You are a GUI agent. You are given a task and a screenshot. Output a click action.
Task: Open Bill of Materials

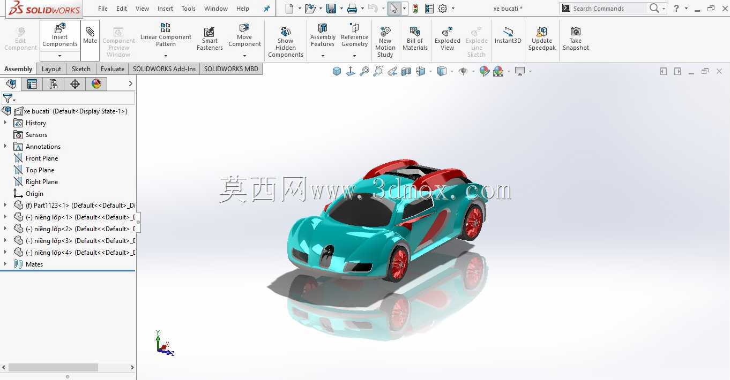click(x=415, y=39)
